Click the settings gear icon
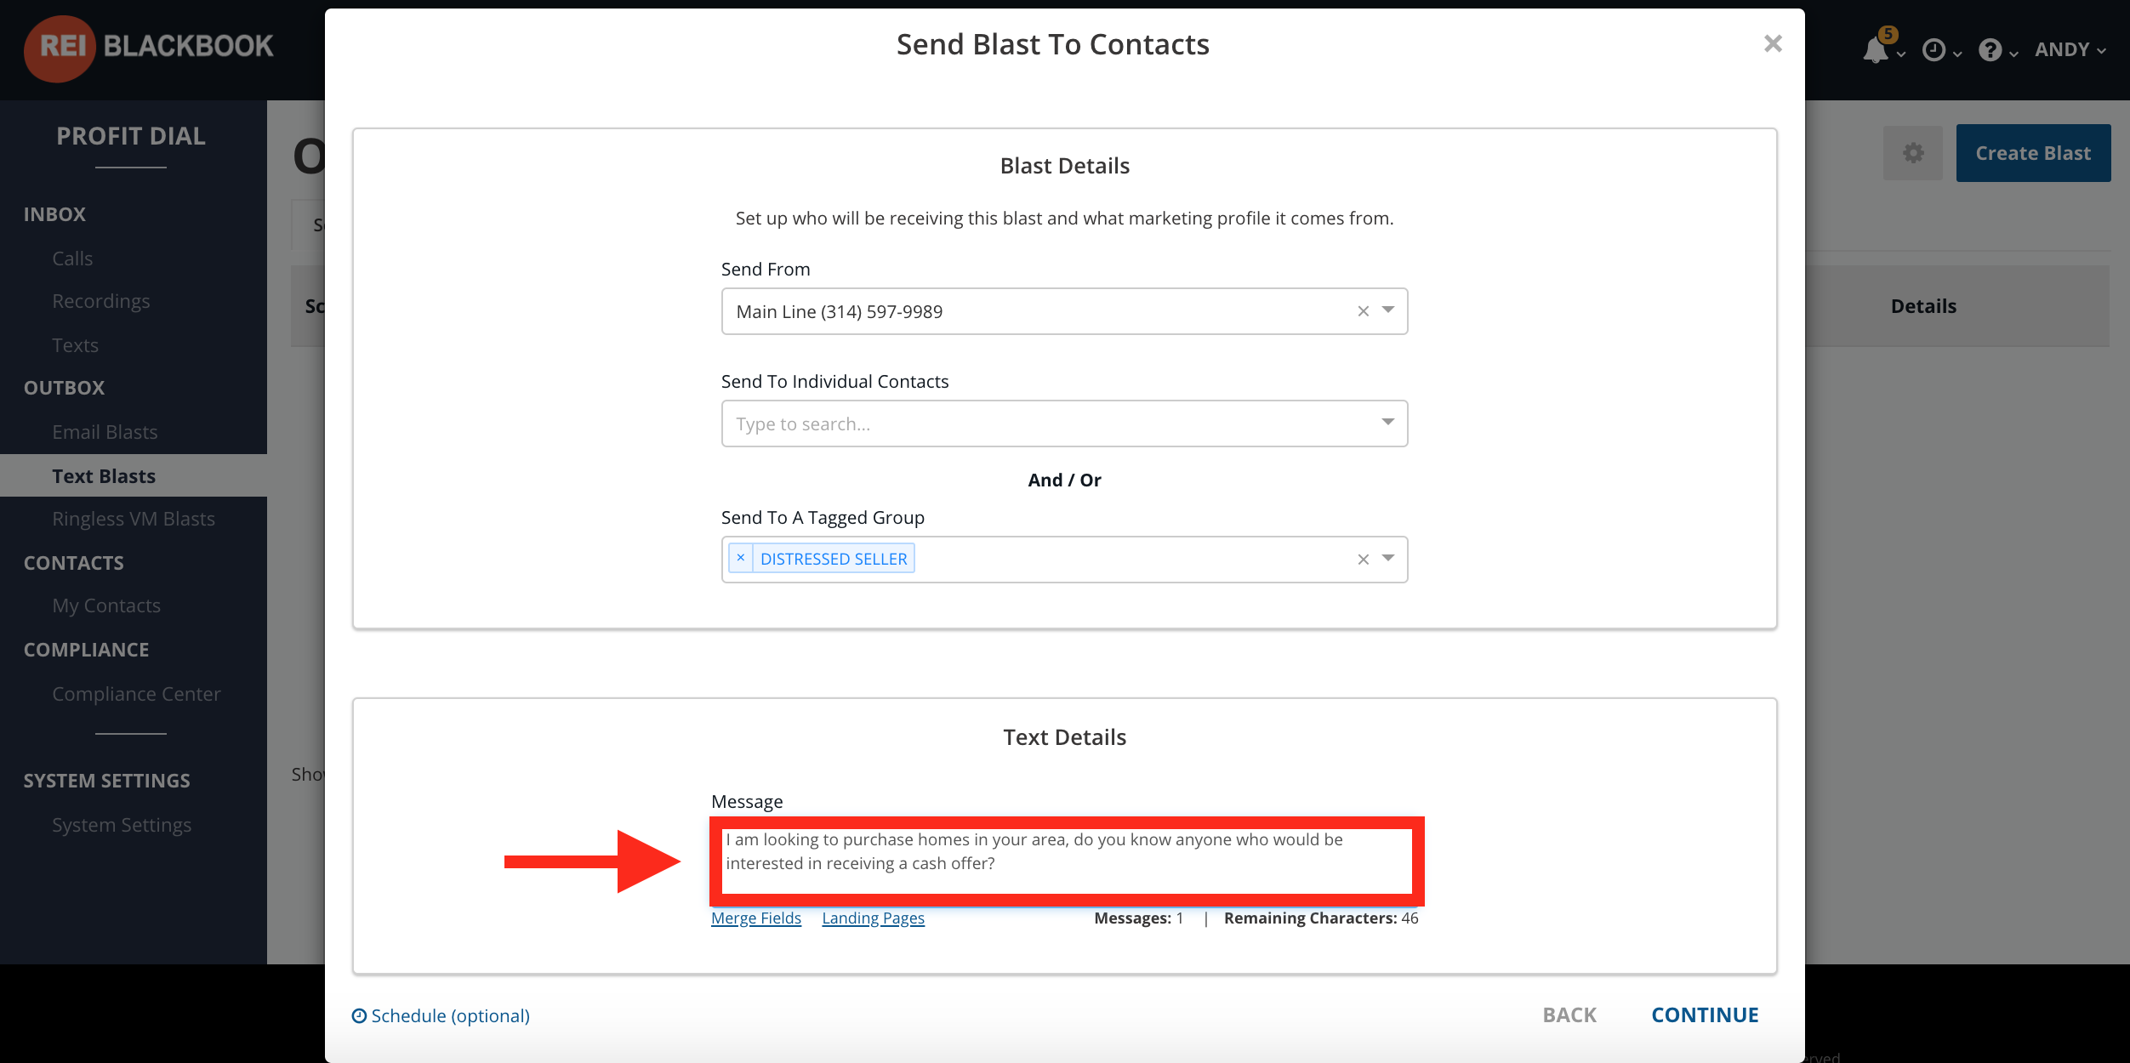 pyautogui.click(x=1913, y=153)
